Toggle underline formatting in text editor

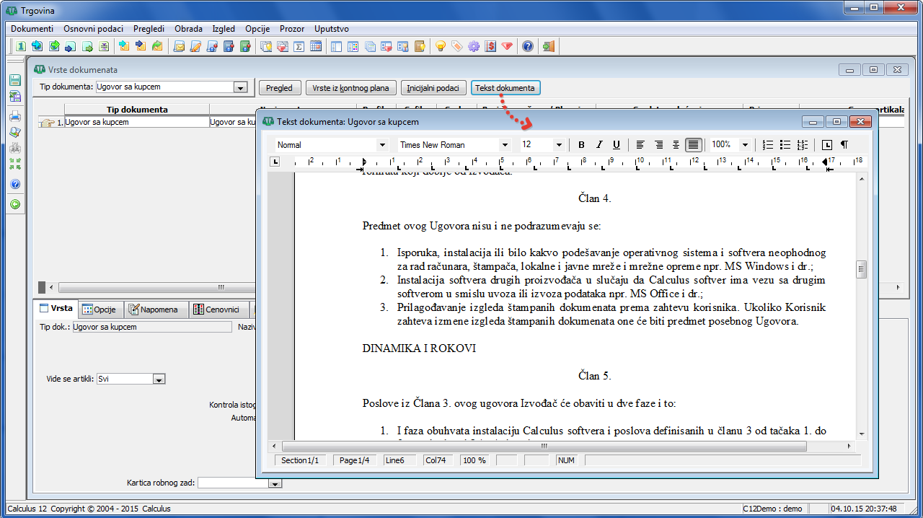(x=616, y=145)
